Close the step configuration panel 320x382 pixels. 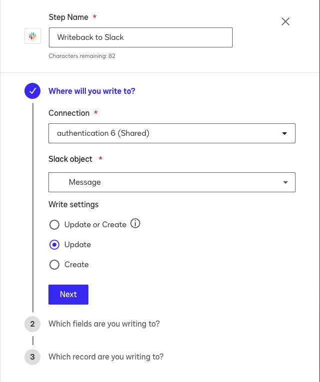click(x=286, y=21)
